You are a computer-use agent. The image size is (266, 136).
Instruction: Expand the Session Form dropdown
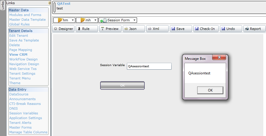point(134,20)
